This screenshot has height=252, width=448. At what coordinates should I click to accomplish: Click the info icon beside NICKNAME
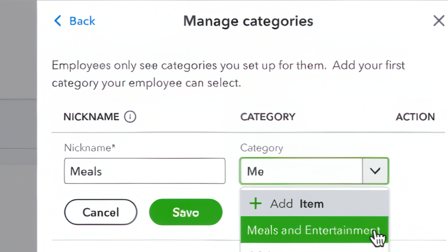pos(130,117)
